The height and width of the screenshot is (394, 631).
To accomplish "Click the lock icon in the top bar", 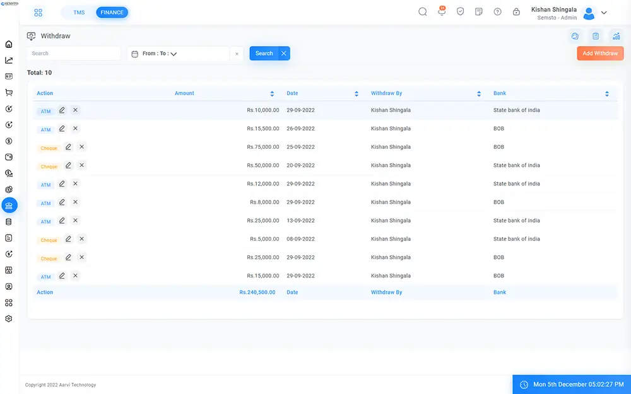I will tap(516, 12).
